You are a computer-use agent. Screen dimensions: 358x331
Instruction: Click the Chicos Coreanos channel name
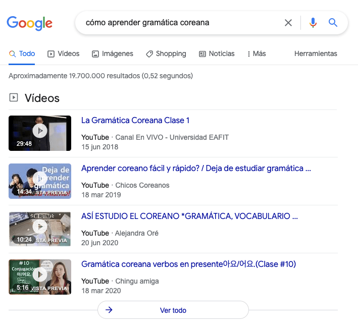point(142,185)
